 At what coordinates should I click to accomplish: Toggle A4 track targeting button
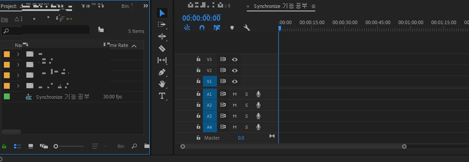[209, 127]
